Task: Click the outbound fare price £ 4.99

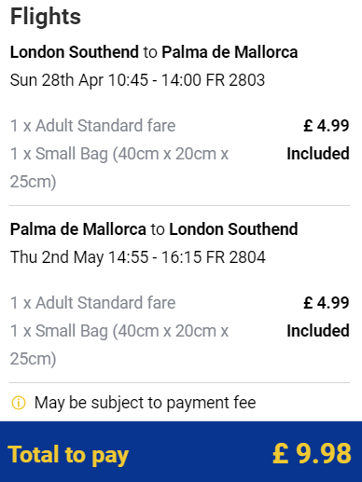Action: tap(327, 126)
